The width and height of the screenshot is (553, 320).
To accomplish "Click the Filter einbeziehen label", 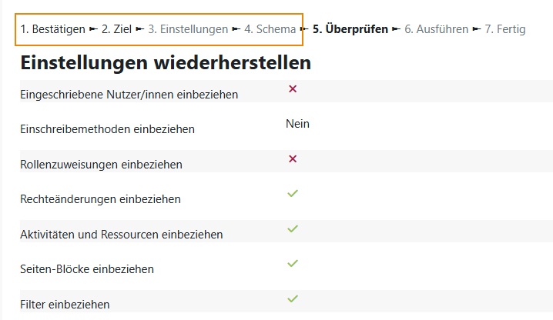I will [x=65, y=304].
